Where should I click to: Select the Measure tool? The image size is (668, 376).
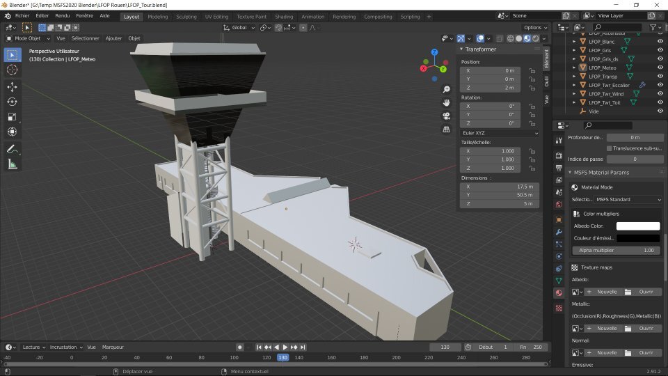point(13,164)
